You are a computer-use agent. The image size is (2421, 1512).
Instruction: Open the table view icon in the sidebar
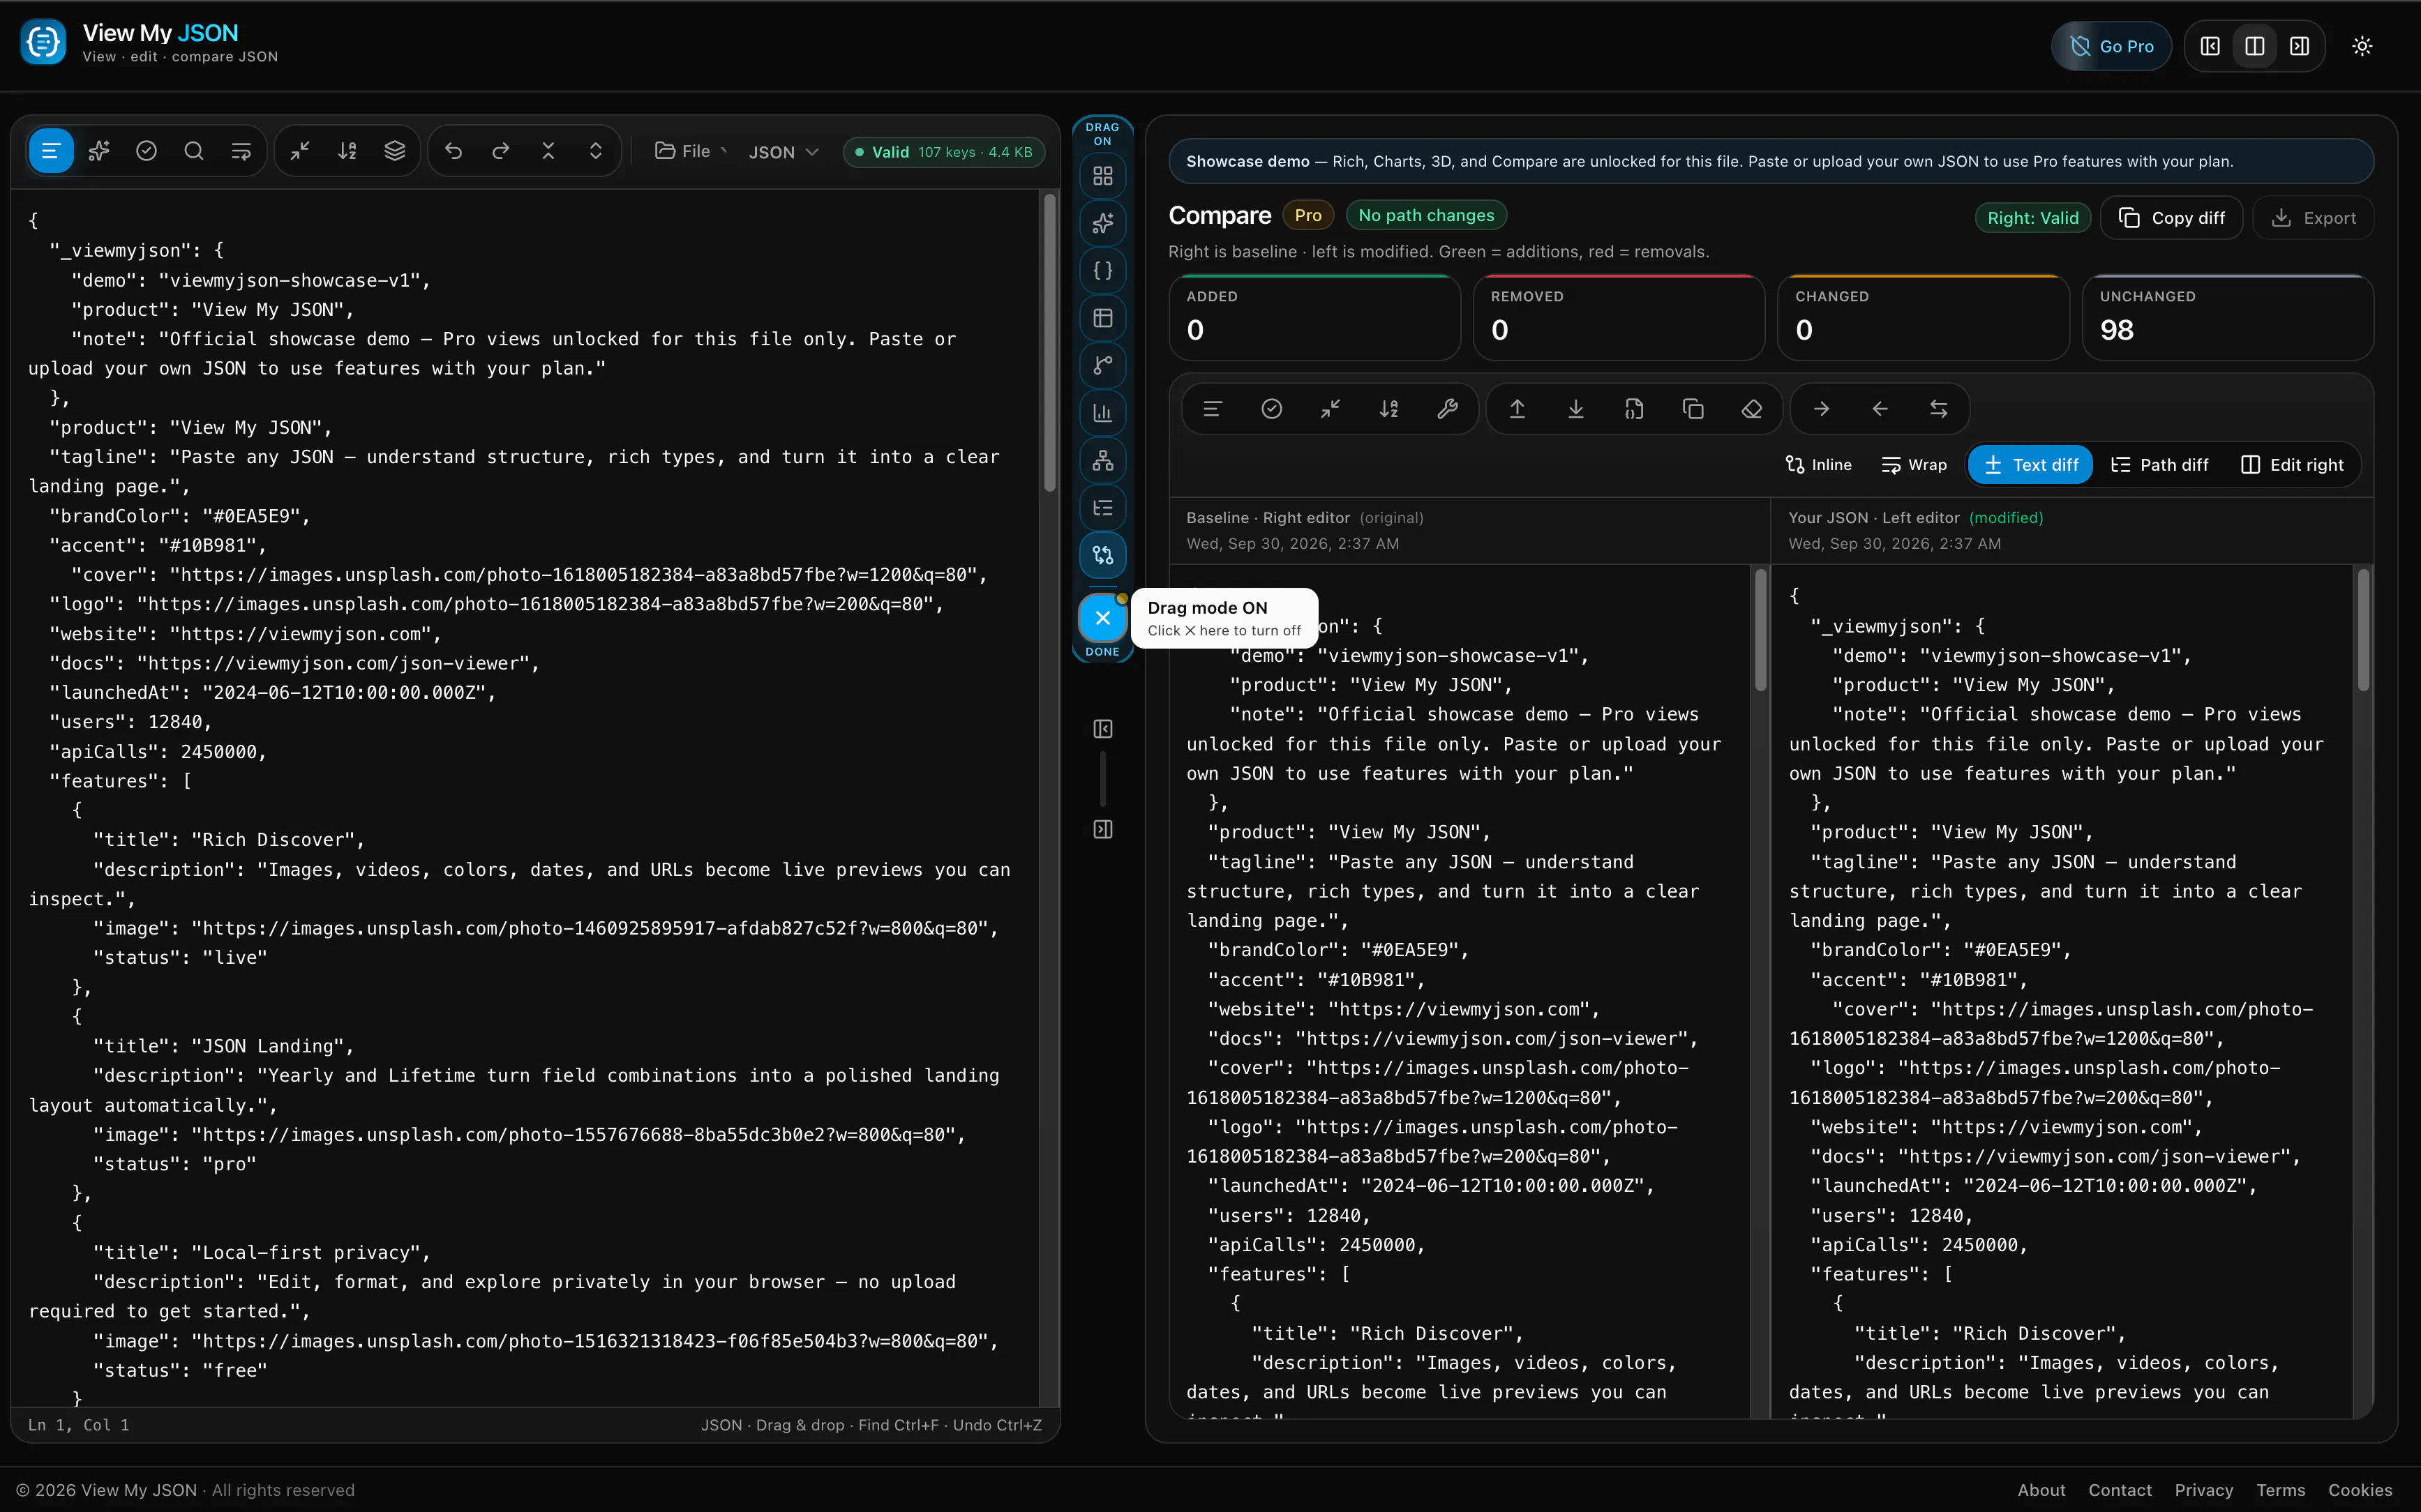click(1102, 318)
